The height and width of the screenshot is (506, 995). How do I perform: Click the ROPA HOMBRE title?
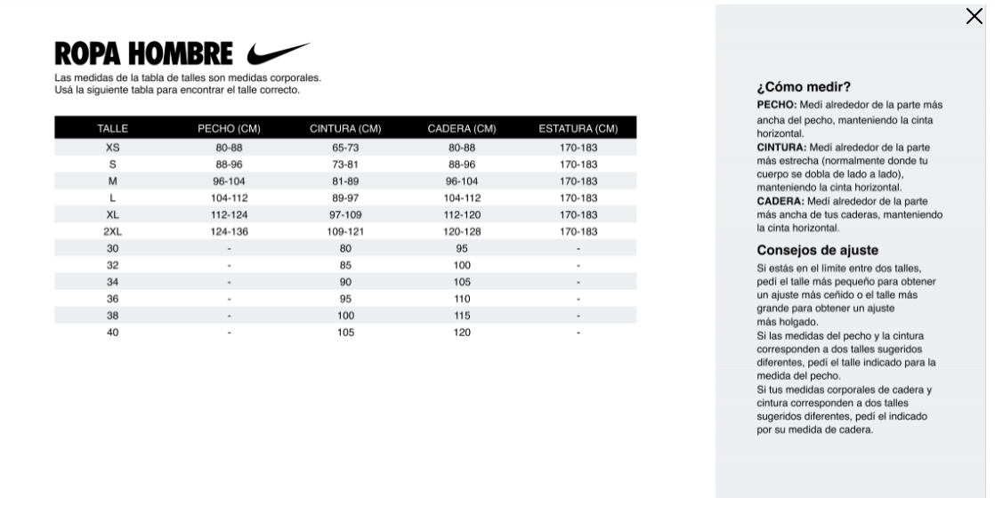coord(143,55)
